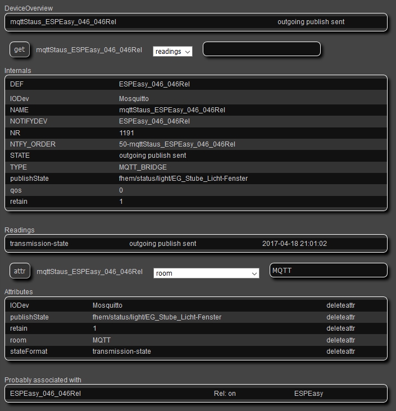Viewport: 396px width, 411px height.
Task: Select the stateFormat attribute name
Action: pos(29,351)
